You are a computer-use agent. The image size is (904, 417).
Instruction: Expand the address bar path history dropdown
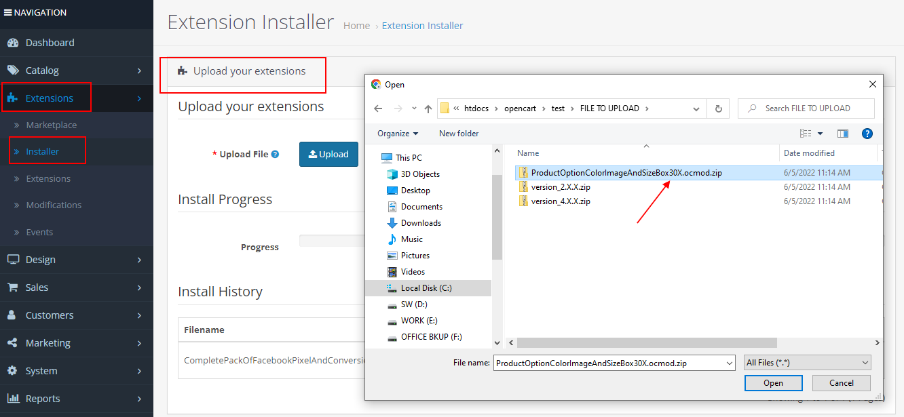[696, 108]
